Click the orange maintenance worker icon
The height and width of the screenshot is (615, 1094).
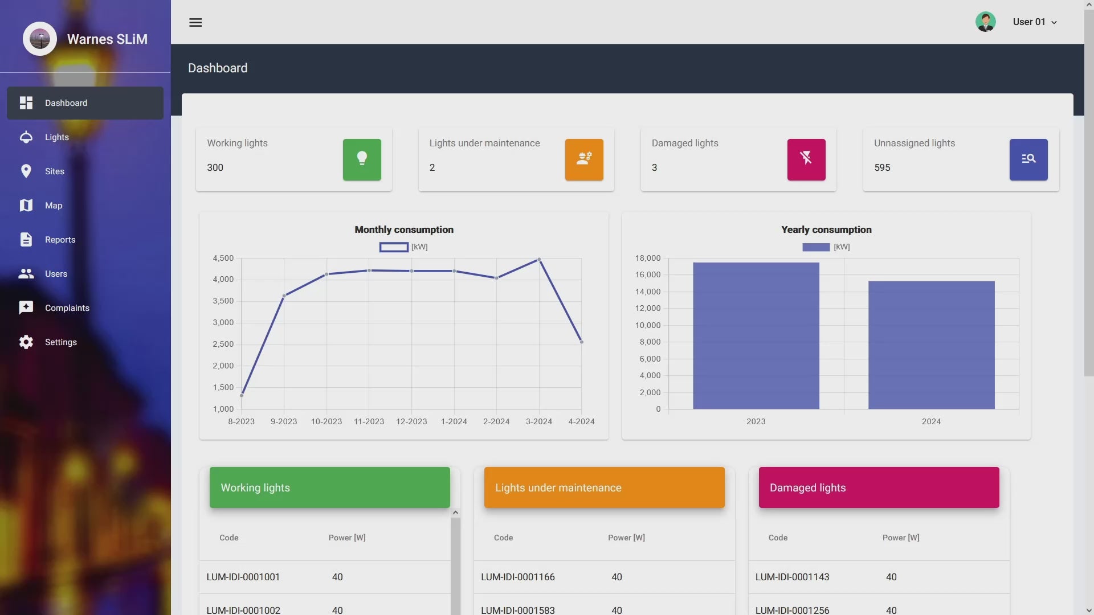pyautogui.click(x=584, y=159)
